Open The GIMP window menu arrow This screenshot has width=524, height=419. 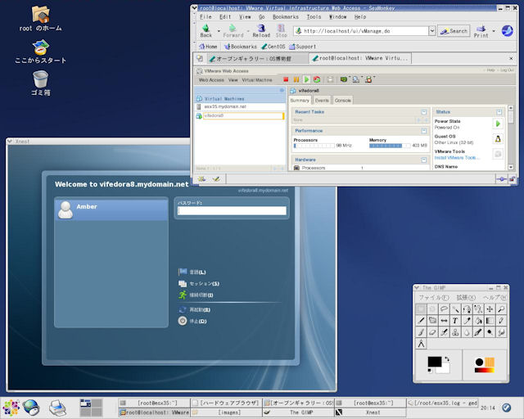click(417, 287)
